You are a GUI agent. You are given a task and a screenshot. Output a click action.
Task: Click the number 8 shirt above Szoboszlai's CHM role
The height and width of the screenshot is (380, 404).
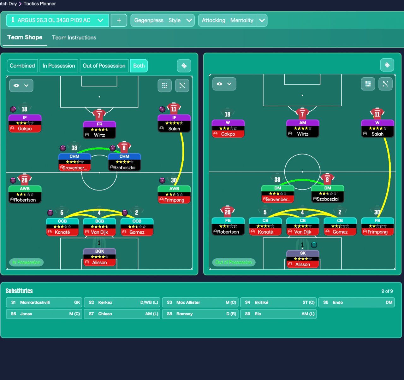[x=124, y=147]
